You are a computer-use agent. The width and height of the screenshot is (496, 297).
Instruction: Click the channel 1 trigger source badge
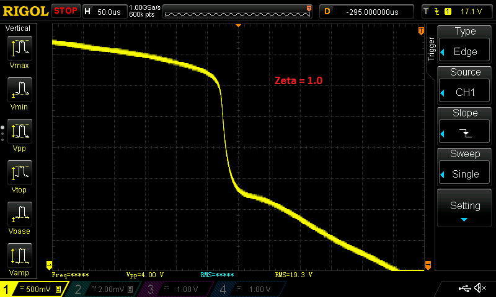point(448,12)
